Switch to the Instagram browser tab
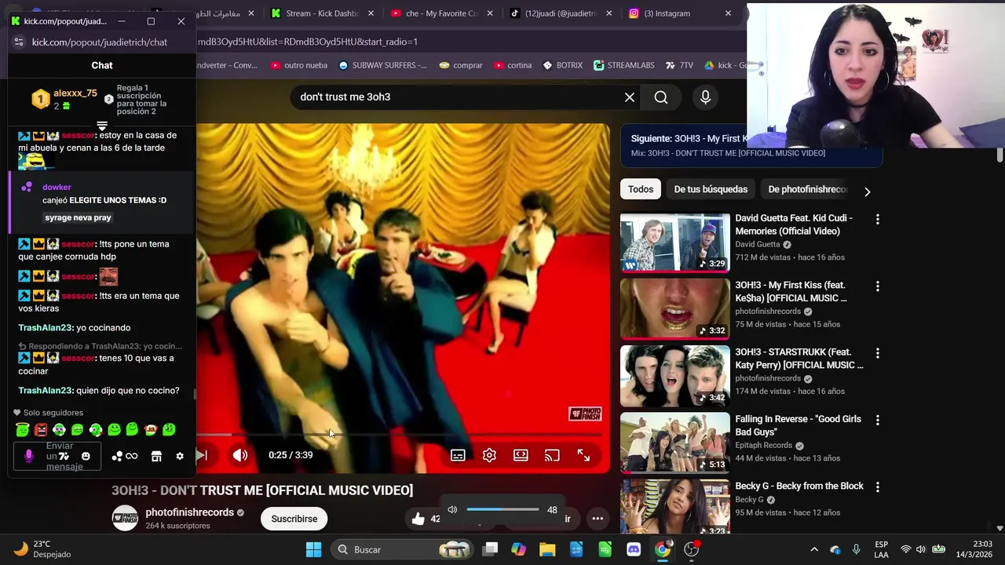 [682, 13]
